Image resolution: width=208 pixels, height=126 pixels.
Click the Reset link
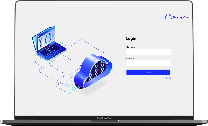click(x=168, y=78)
